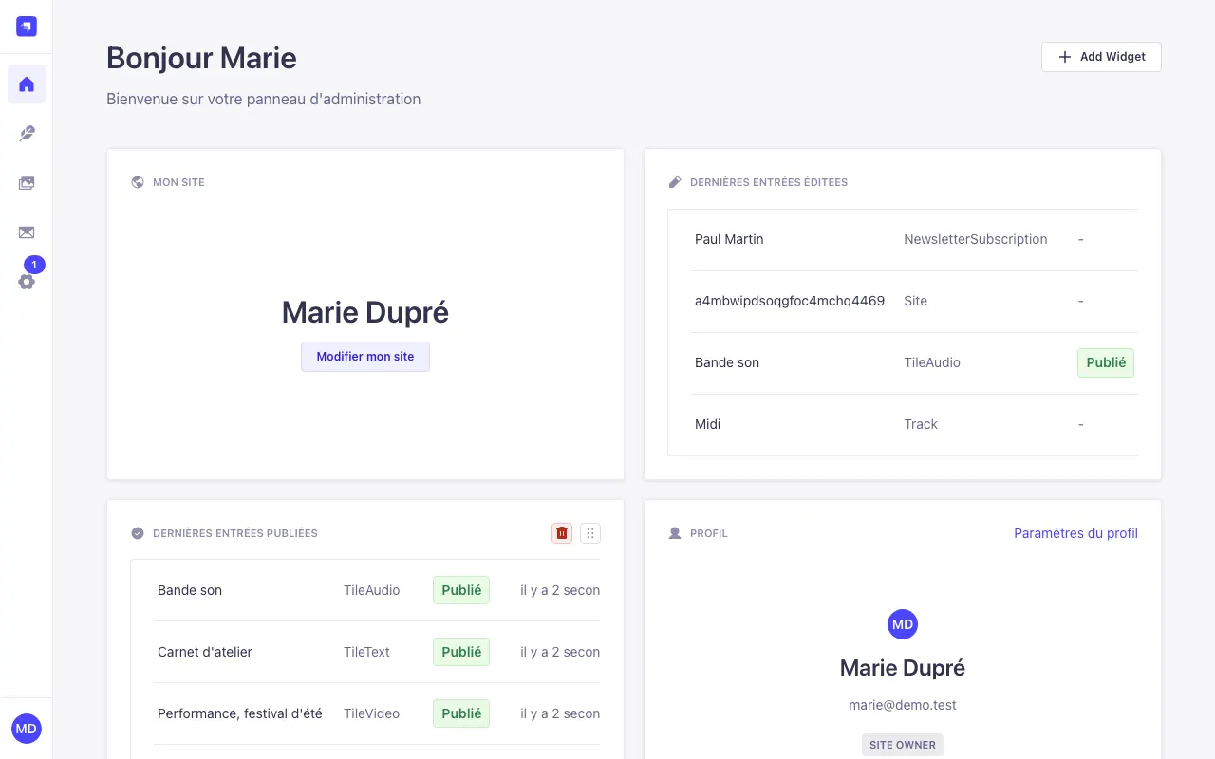The width and height of the screenshot is (1215, 759).
Task: Open the settings gear in the sidebar
Action: point(27,282)
